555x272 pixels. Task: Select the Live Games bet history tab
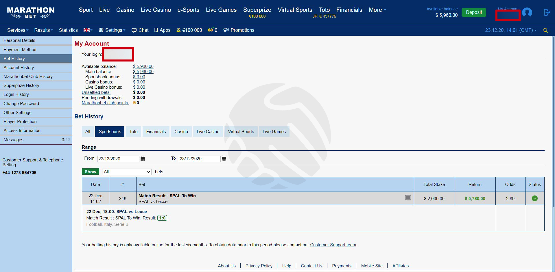point(274,132)
